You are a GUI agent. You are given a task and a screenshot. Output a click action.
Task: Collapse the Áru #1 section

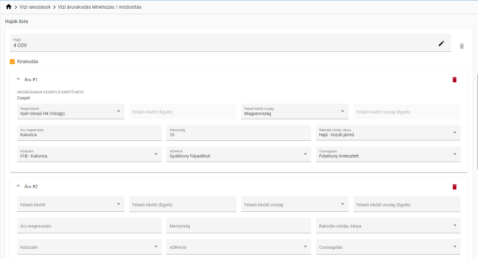(x=18, y=79)
